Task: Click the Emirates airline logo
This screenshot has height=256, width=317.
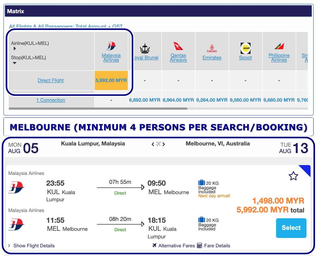Action: coord(212,49)
